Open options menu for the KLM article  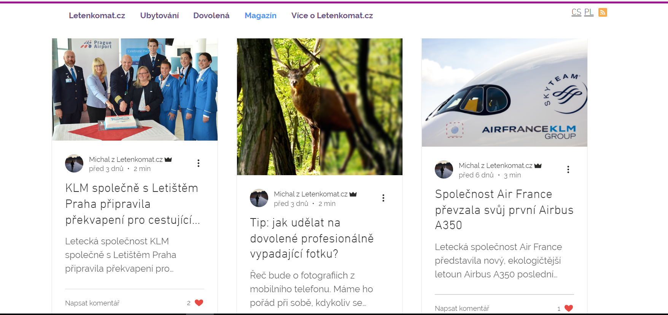coord(198,163)
